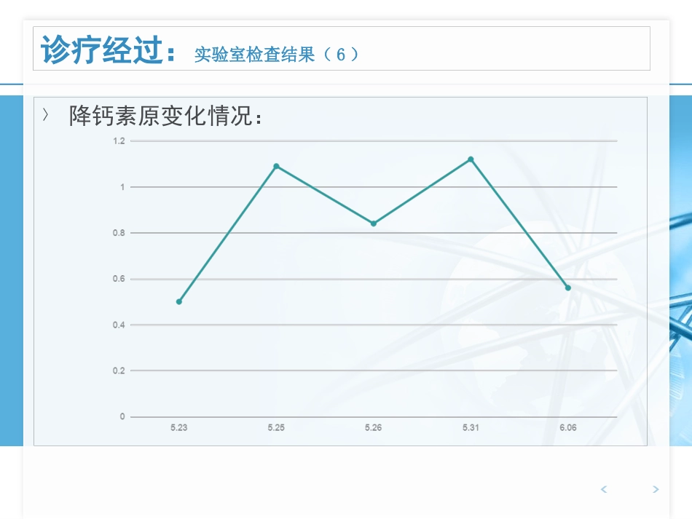Viewport: 692px width, 519px height.
Task: Click the 降钙素原变化情况 heading
Action: coord(165,116)
